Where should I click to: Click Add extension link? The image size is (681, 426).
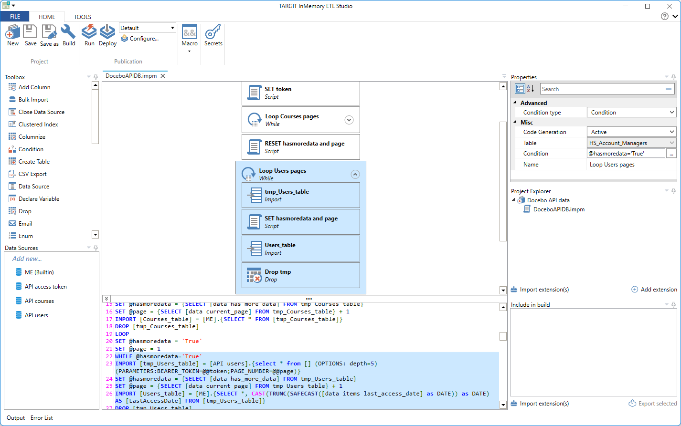tap(654, 290)
